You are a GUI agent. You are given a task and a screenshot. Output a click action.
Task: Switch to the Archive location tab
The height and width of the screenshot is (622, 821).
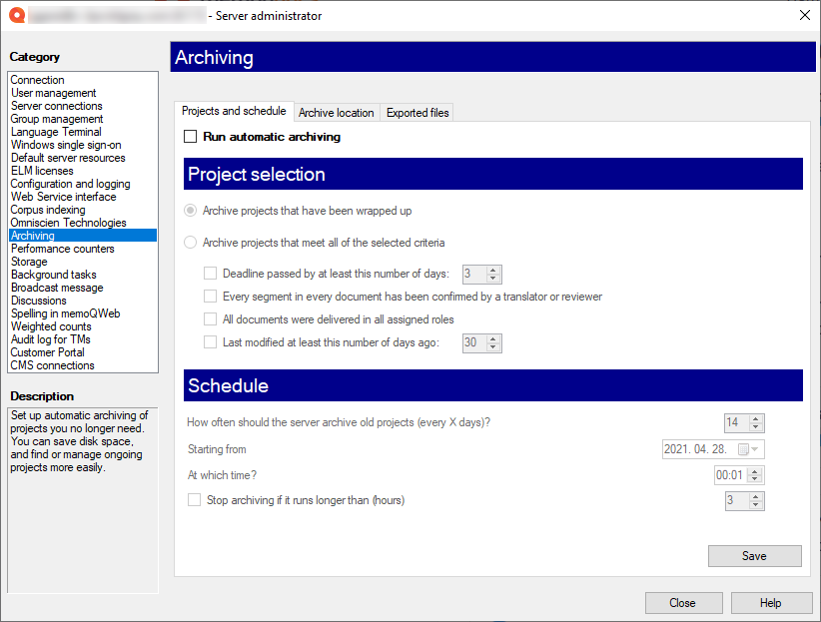pos(336,112)
